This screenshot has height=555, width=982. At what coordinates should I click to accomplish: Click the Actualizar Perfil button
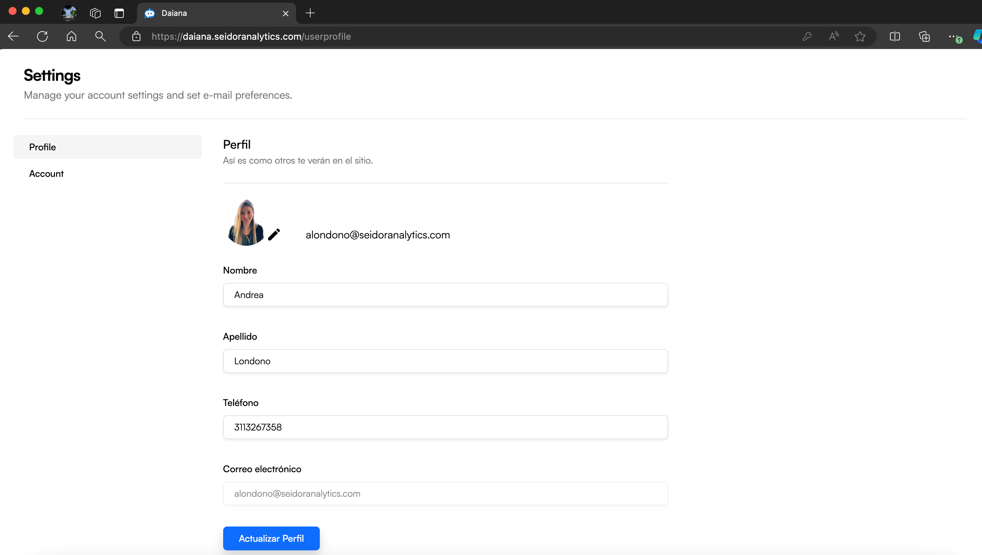(271, 538)
